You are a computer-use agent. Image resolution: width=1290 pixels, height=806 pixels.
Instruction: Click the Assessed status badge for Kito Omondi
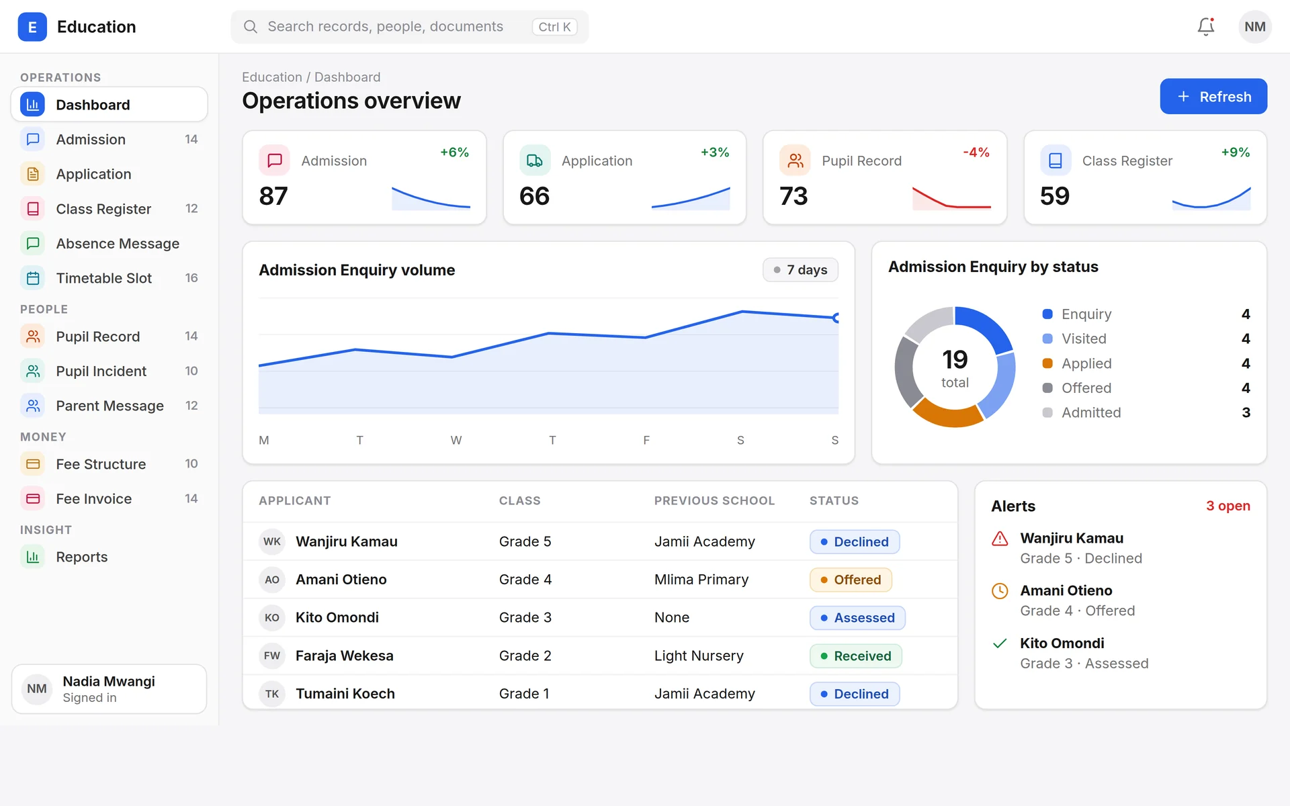pos(857,617)
